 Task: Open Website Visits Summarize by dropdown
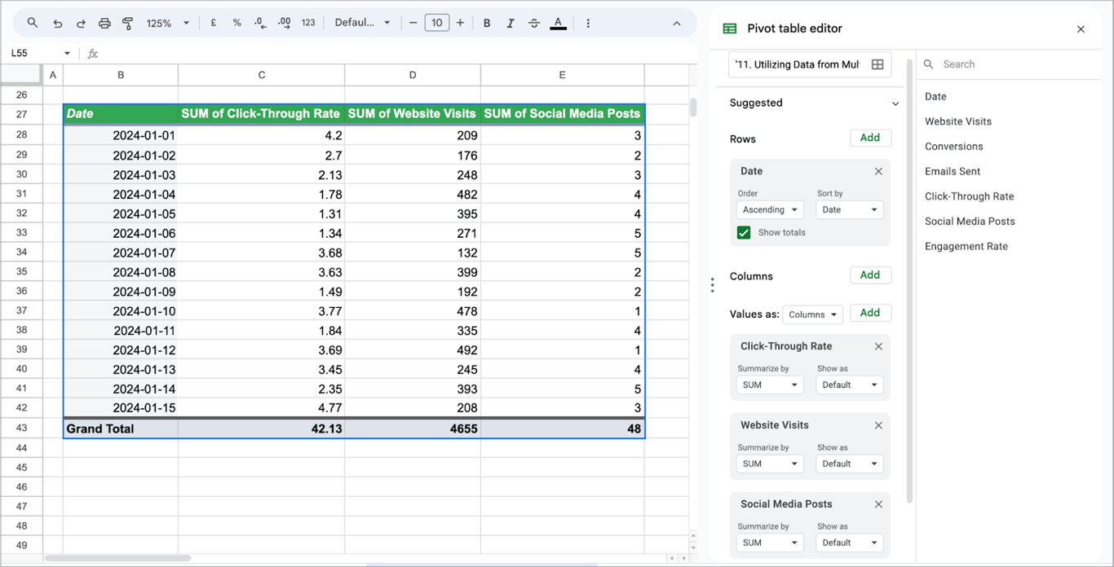pyautogui.click(x=770, y=464)
